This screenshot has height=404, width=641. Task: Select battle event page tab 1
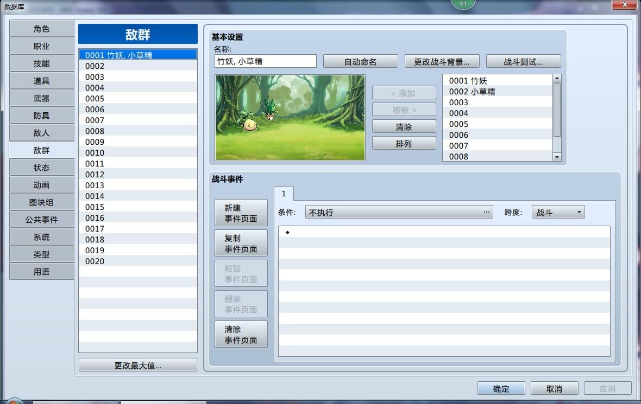pyautogui.click(x=284, y=194)
